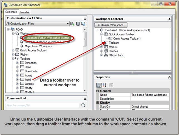Click the gear icon beside Map Classic Workspace

(x=22, y=46)
